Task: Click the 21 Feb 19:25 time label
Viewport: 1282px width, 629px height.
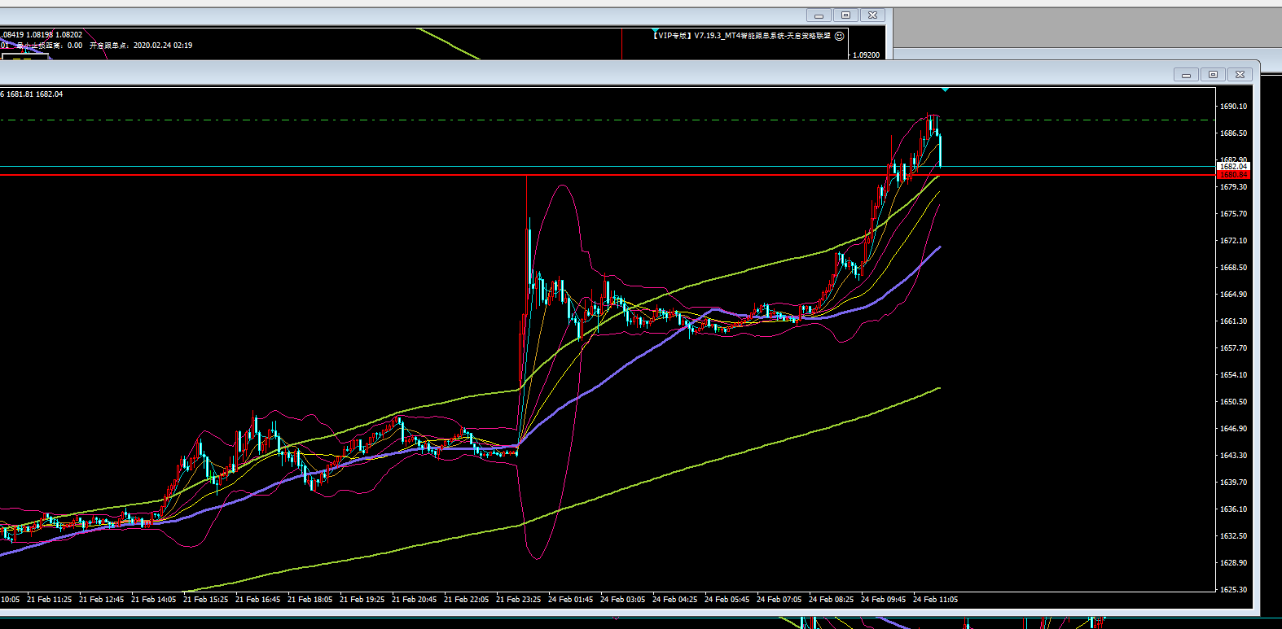Action: click(362, 600)
